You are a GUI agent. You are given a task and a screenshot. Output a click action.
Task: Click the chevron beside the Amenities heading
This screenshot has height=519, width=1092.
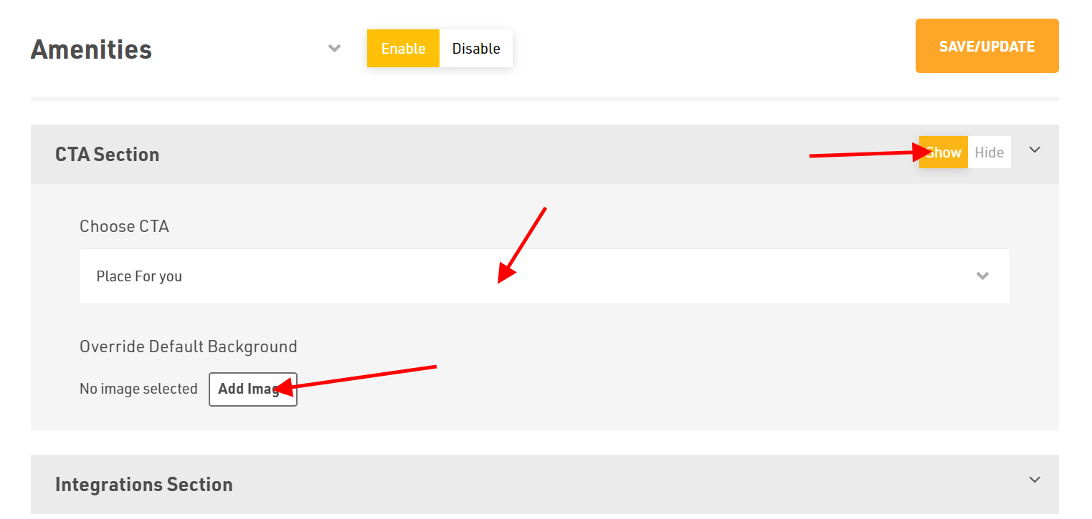tap(334, 49)
